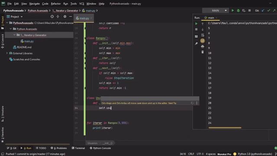The height and width of the screenshot is (156, 277).
Task: Open the Tools menu
Action: [x=74, y=3]
